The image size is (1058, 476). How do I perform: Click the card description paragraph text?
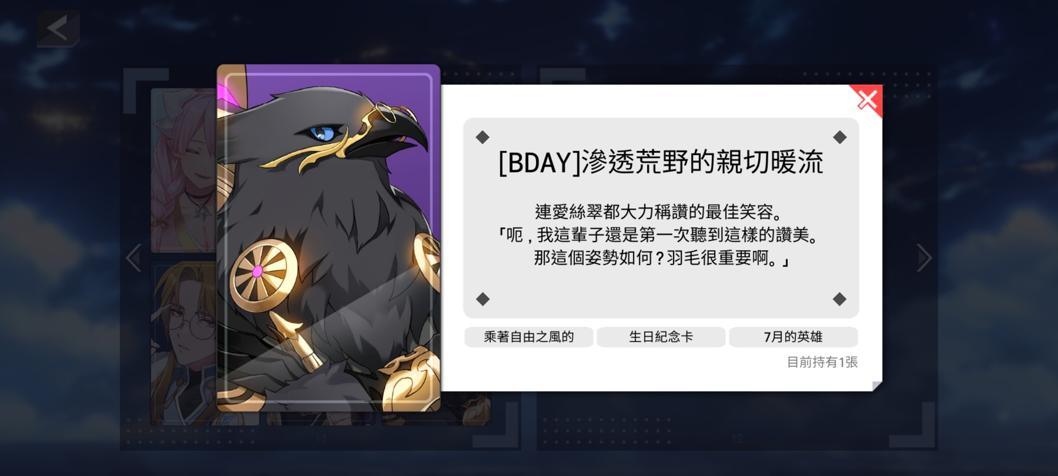661,235
